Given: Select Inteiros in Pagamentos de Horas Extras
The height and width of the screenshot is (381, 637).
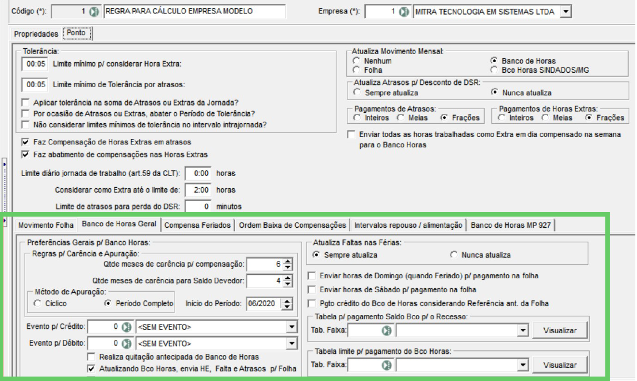Looking at the screenshot, I should [x=502, y=117].
